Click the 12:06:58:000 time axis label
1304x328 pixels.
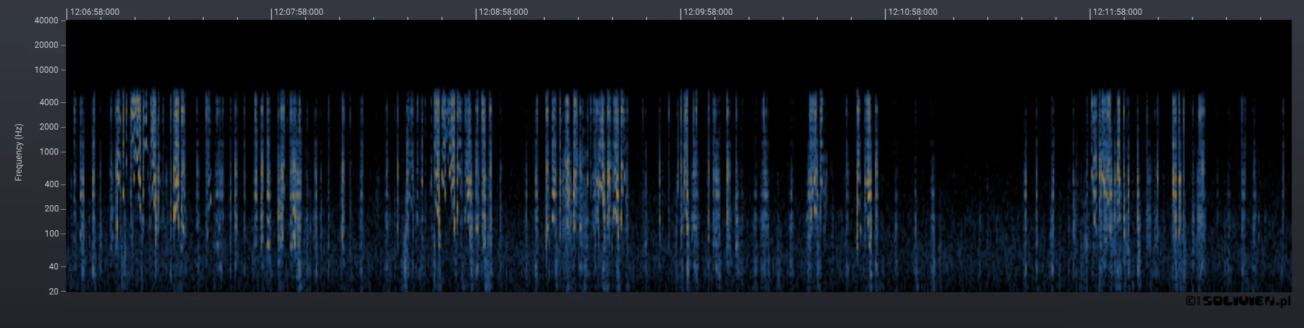coord(94,12)
